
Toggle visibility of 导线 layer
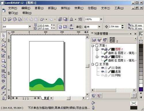[x=103, y=68]
